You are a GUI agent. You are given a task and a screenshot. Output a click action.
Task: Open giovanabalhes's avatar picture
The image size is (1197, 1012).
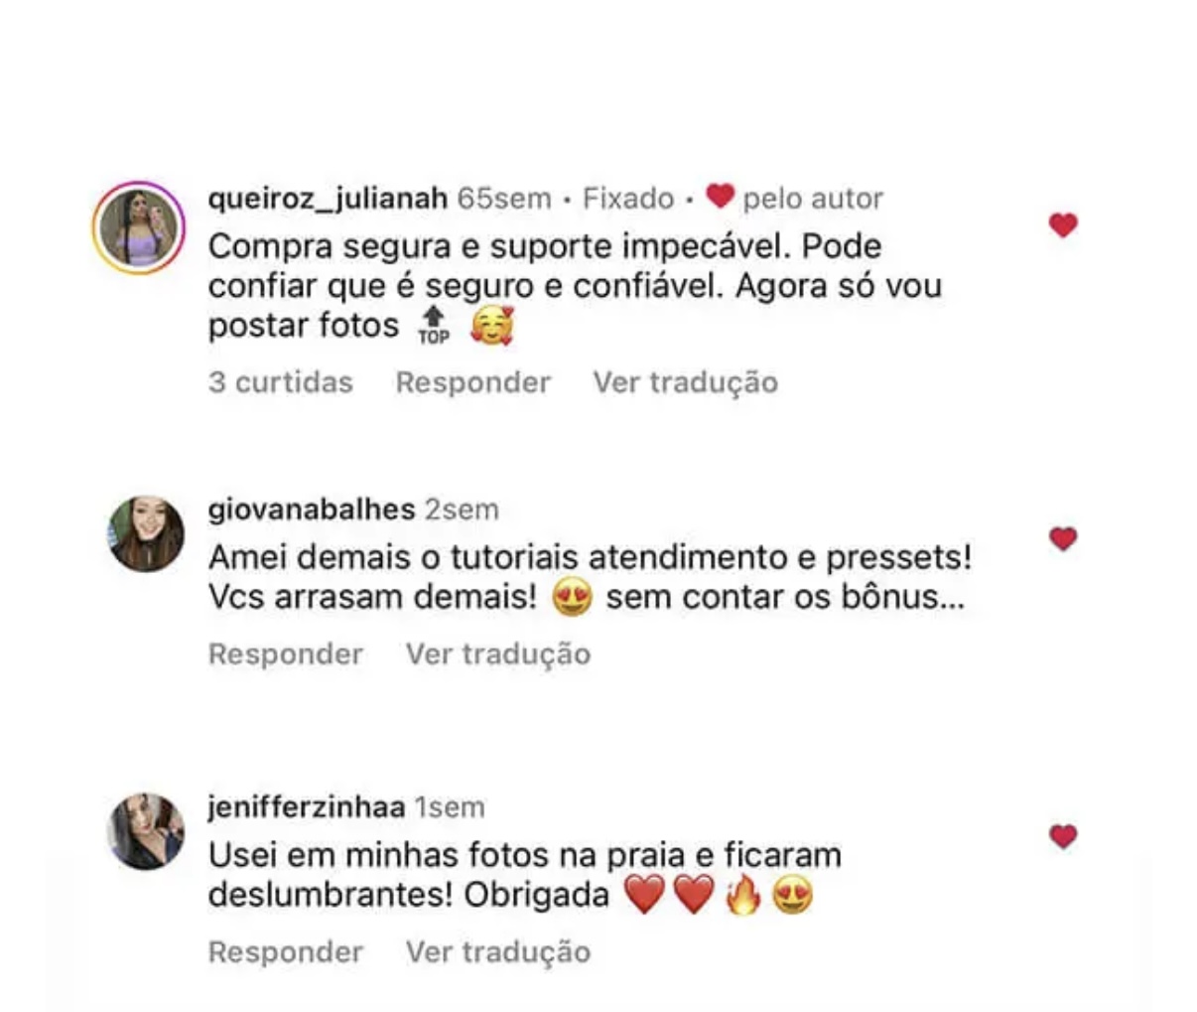pyautogui.click(x=146, y=534)
